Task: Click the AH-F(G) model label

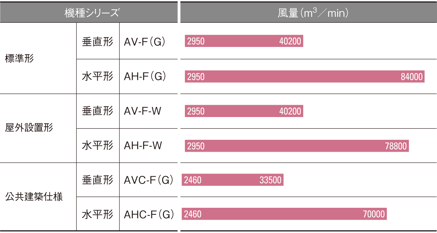Action: [145, 76]
